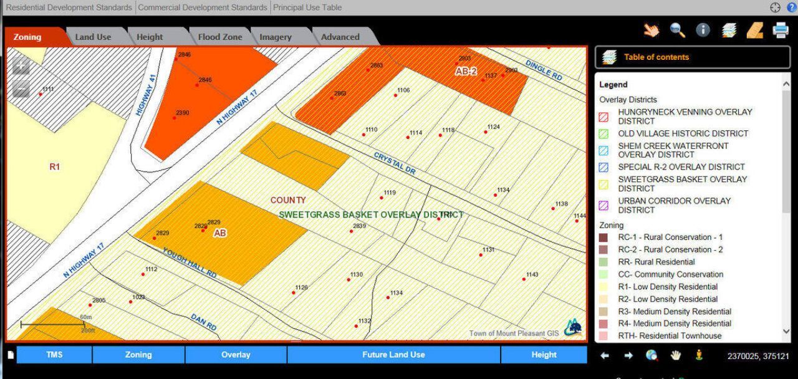
Task: Activate the ruler measure tool
Action: [x=755, y=30]
